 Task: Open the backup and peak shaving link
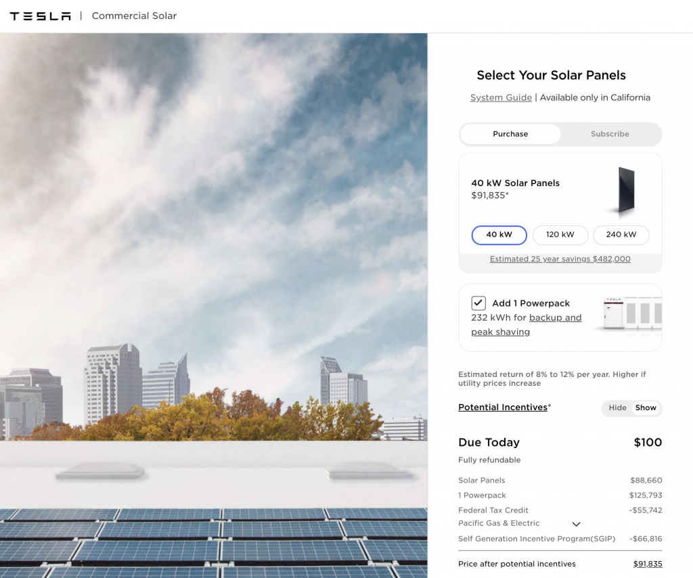[527, 325]
